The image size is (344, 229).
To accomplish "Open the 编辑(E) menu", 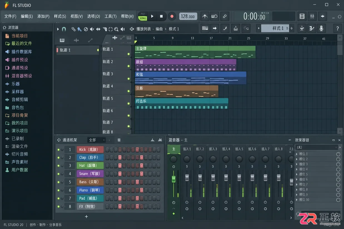I will click(x=27, y=16).
